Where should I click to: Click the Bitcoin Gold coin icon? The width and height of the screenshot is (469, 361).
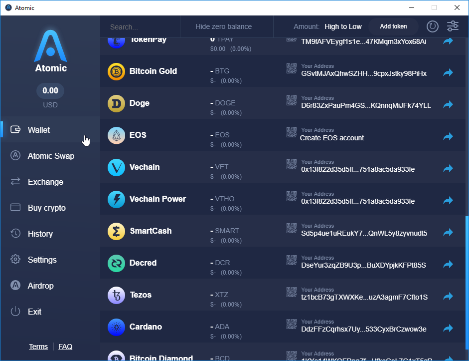(x=116, y=71)
